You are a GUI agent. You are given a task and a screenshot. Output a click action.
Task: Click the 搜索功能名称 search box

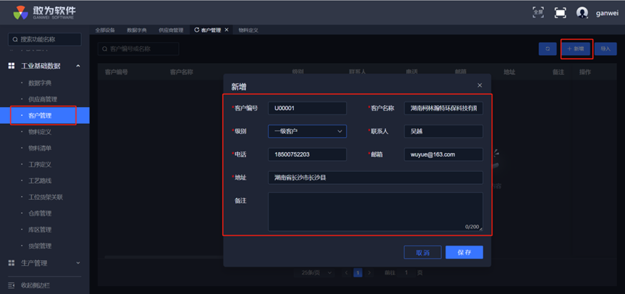point(45,40)
